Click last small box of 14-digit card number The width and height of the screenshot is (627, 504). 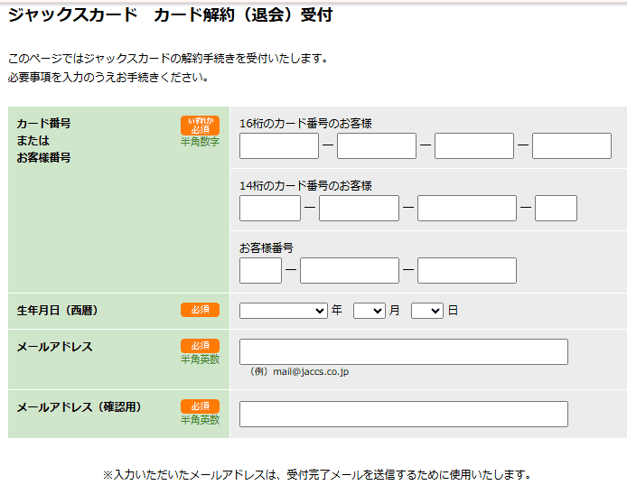pyautogui.click(x=556, y=209)
